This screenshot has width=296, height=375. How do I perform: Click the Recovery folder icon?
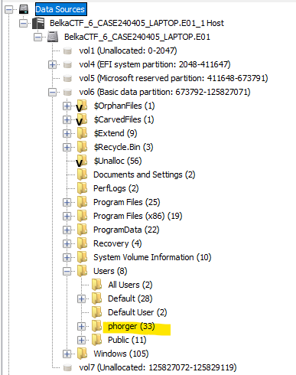coord(82,243)
